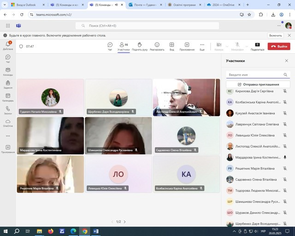Image resolution: width=295 pixels, height=236 pixels.
Task: Open a new browser tab
Action: coord(248,5)
